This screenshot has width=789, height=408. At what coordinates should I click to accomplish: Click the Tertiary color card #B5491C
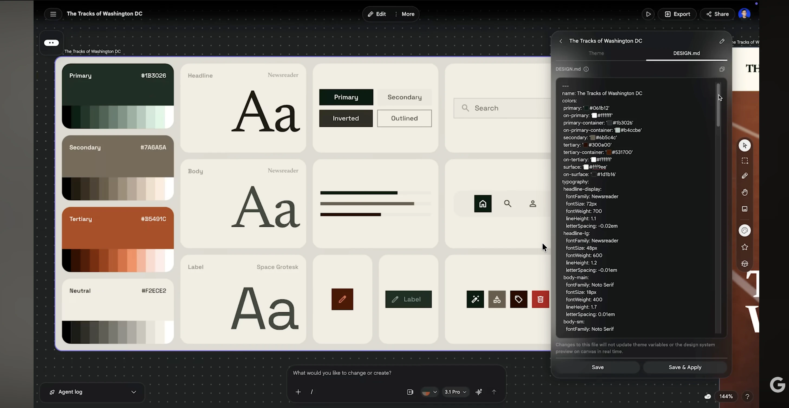[x=118, y=239]
